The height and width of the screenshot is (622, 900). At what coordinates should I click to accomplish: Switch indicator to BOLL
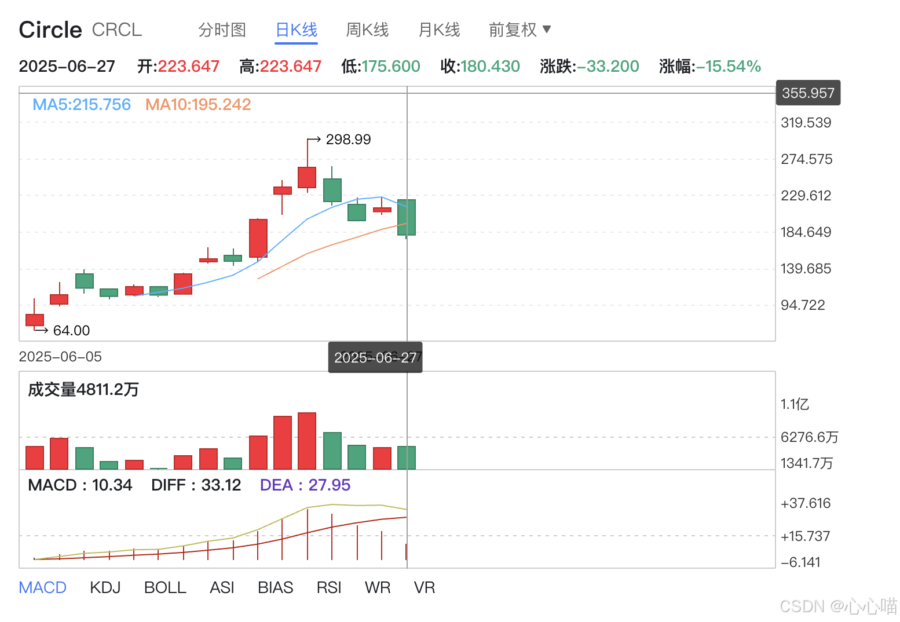pos(165,587)
